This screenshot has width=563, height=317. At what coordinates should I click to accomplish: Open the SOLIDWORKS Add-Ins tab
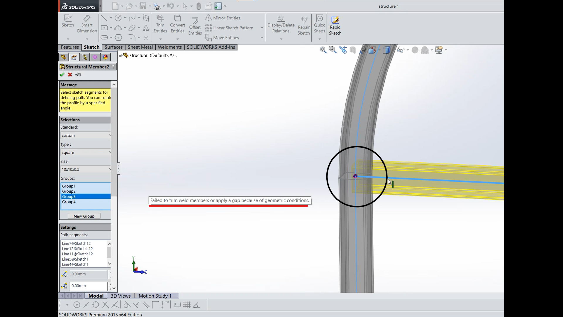point(211,47)
